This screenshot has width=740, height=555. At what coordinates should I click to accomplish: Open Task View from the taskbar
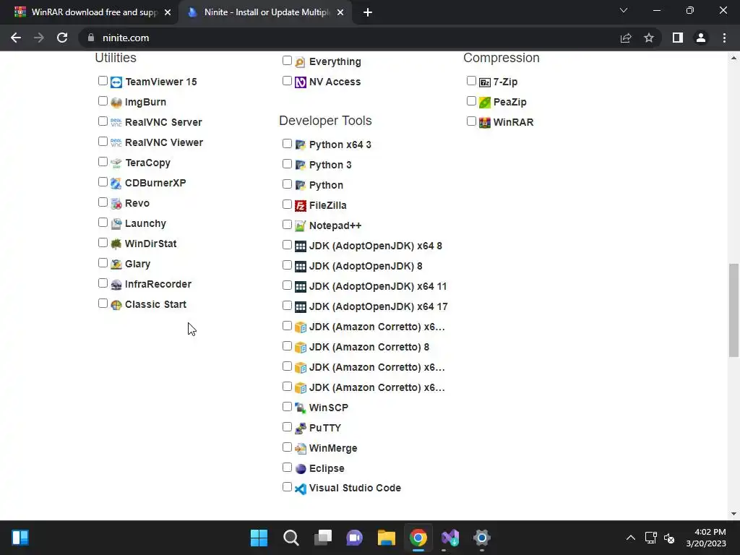323,538
